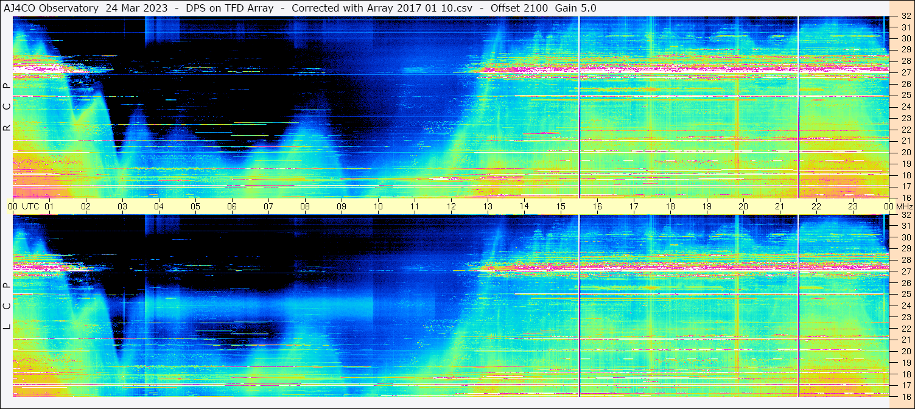Select the 20 MHz label of RCP panel

pos(906,152)
